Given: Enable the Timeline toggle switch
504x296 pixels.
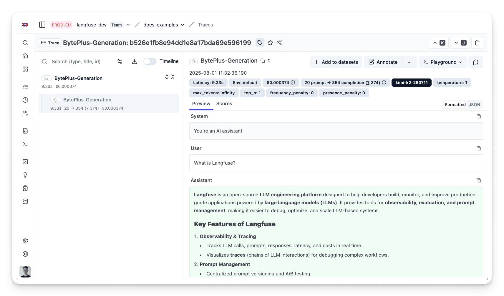Looking at the screenshot, I should point(150,61).
